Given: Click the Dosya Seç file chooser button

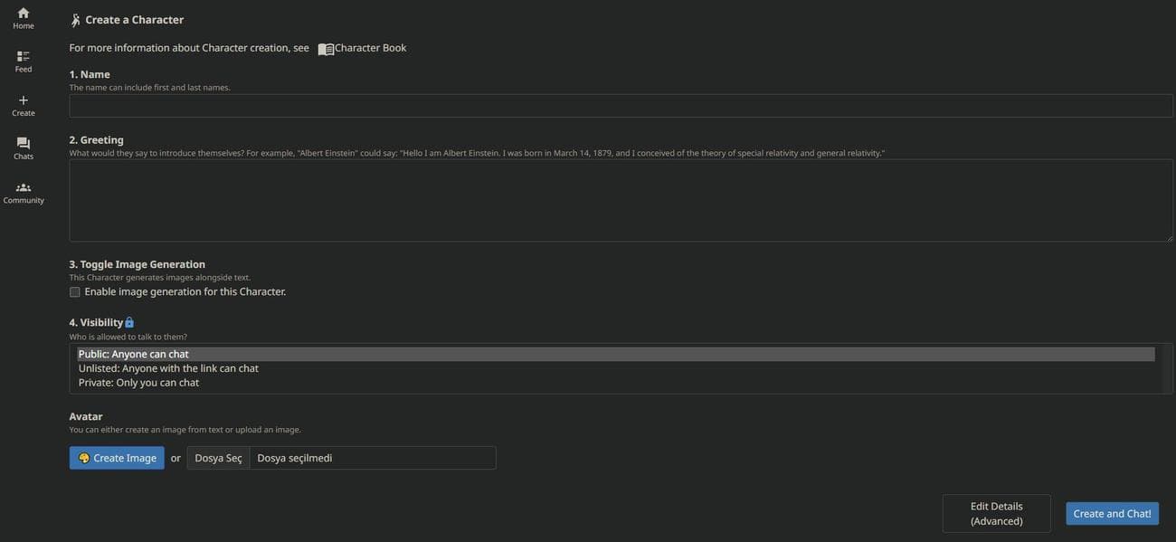Looking at the screenshot, I should pyautogui.click(x=218, y=458).
